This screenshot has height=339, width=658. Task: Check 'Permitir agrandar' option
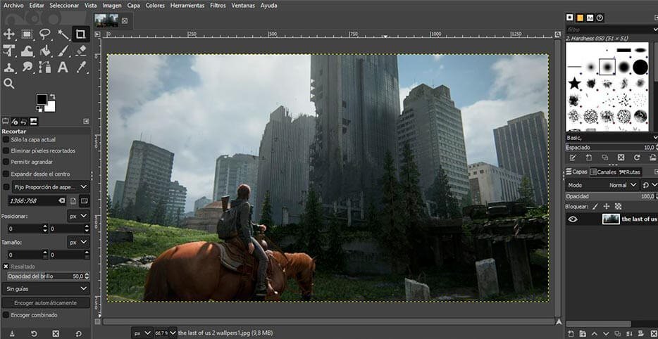pyautogui.click(x=6, y=162)
